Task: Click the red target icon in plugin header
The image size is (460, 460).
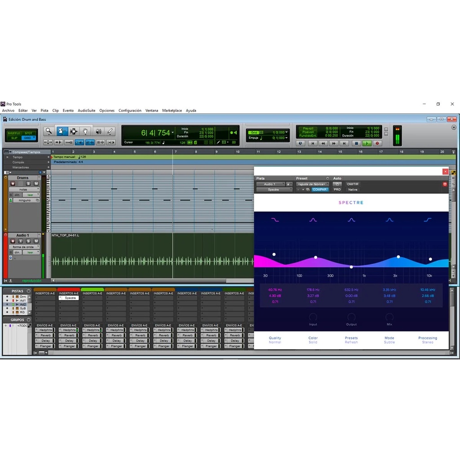Action: click(445, 184)
